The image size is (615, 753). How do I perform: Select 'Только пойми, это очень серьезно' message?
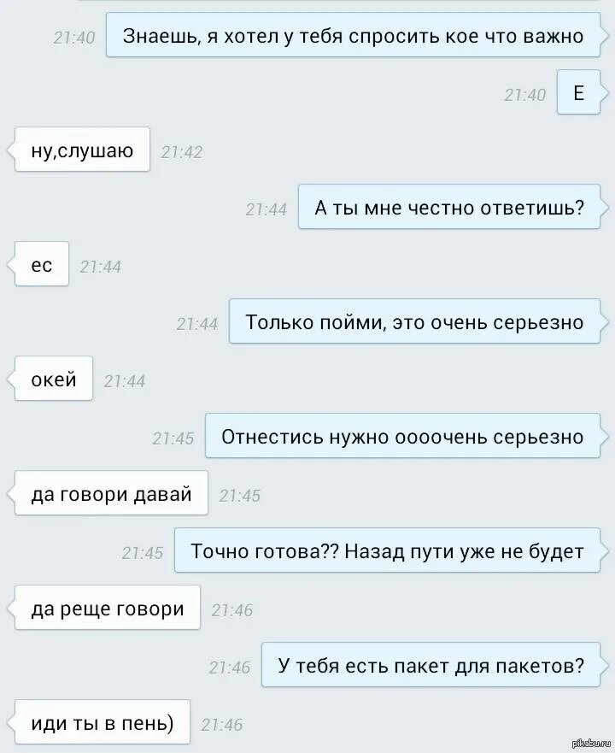click(x=414, y=321)
